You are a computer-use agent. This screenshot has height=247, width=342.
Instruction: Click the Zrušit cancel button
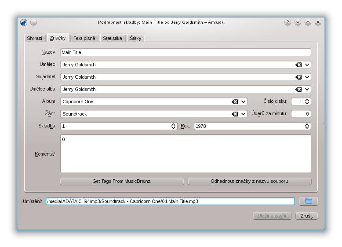[x=306, y=216]
